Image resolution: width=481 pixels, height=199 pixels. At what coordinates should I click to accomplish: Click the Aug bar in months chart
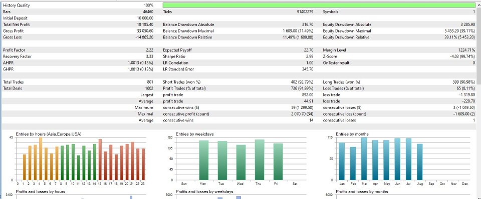click(x=420, y=162)
